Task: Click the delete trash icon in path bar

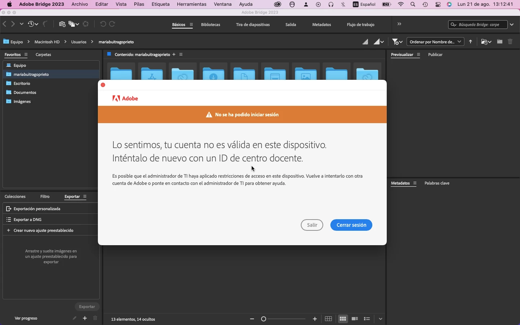Action: (511, 42)
